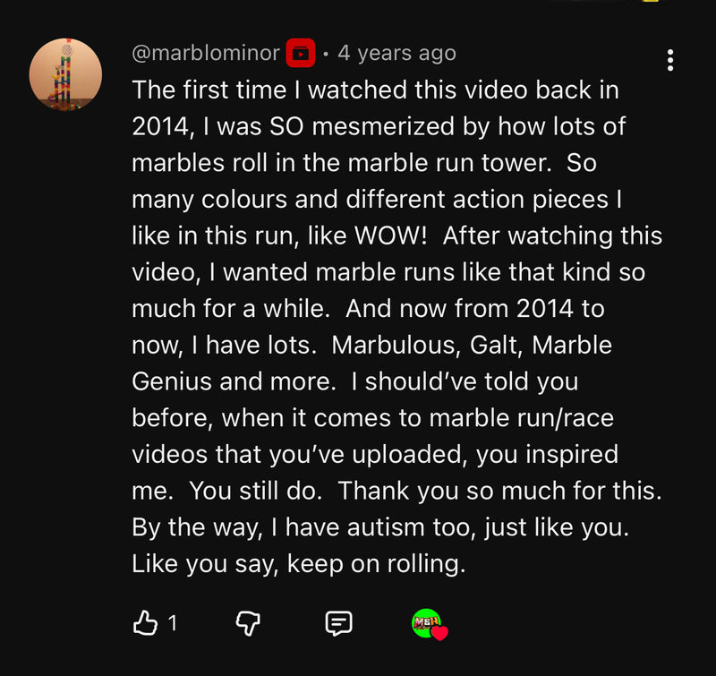Click the word "autism" in the comment
The height and width of the screenshot is (676, 716).
386,527
